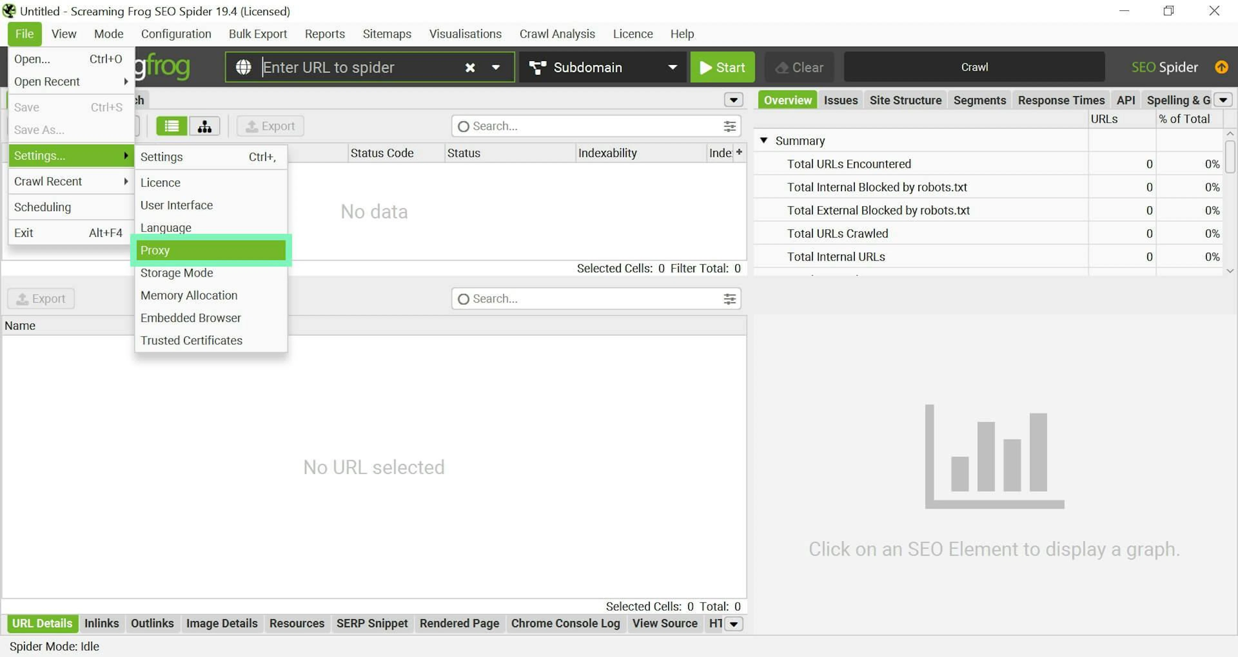Open the Visualisations menu
The image size is (1238, 657).
465,34
